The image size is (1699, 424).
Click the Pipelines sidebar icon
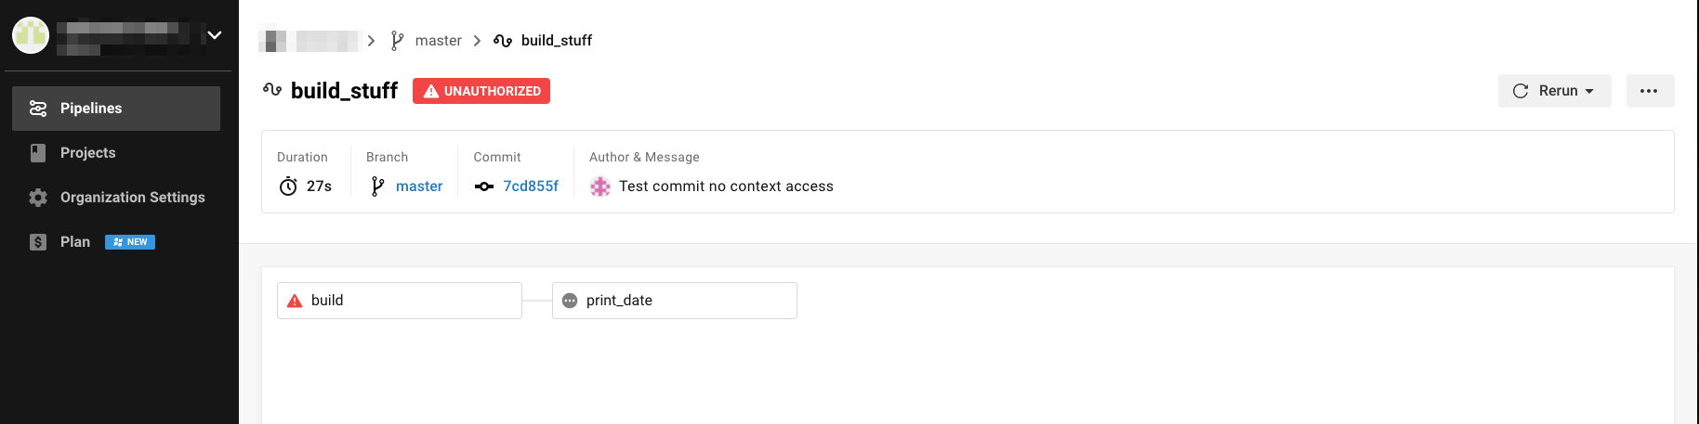pyautogui.click(x=38, y=109)
